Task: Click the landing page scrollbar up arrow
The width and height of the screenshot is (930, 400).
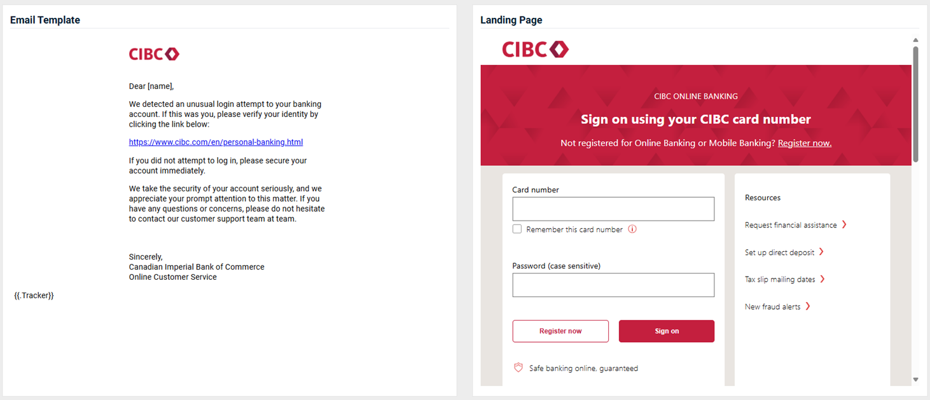Action: 916,40
